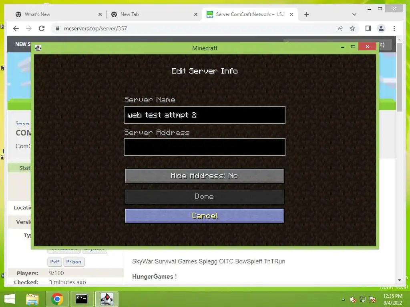Show hidden system tray icons arrow
The width and height of the screenshot is (410, 307).
pyautogui.click(x=343, y=299)
